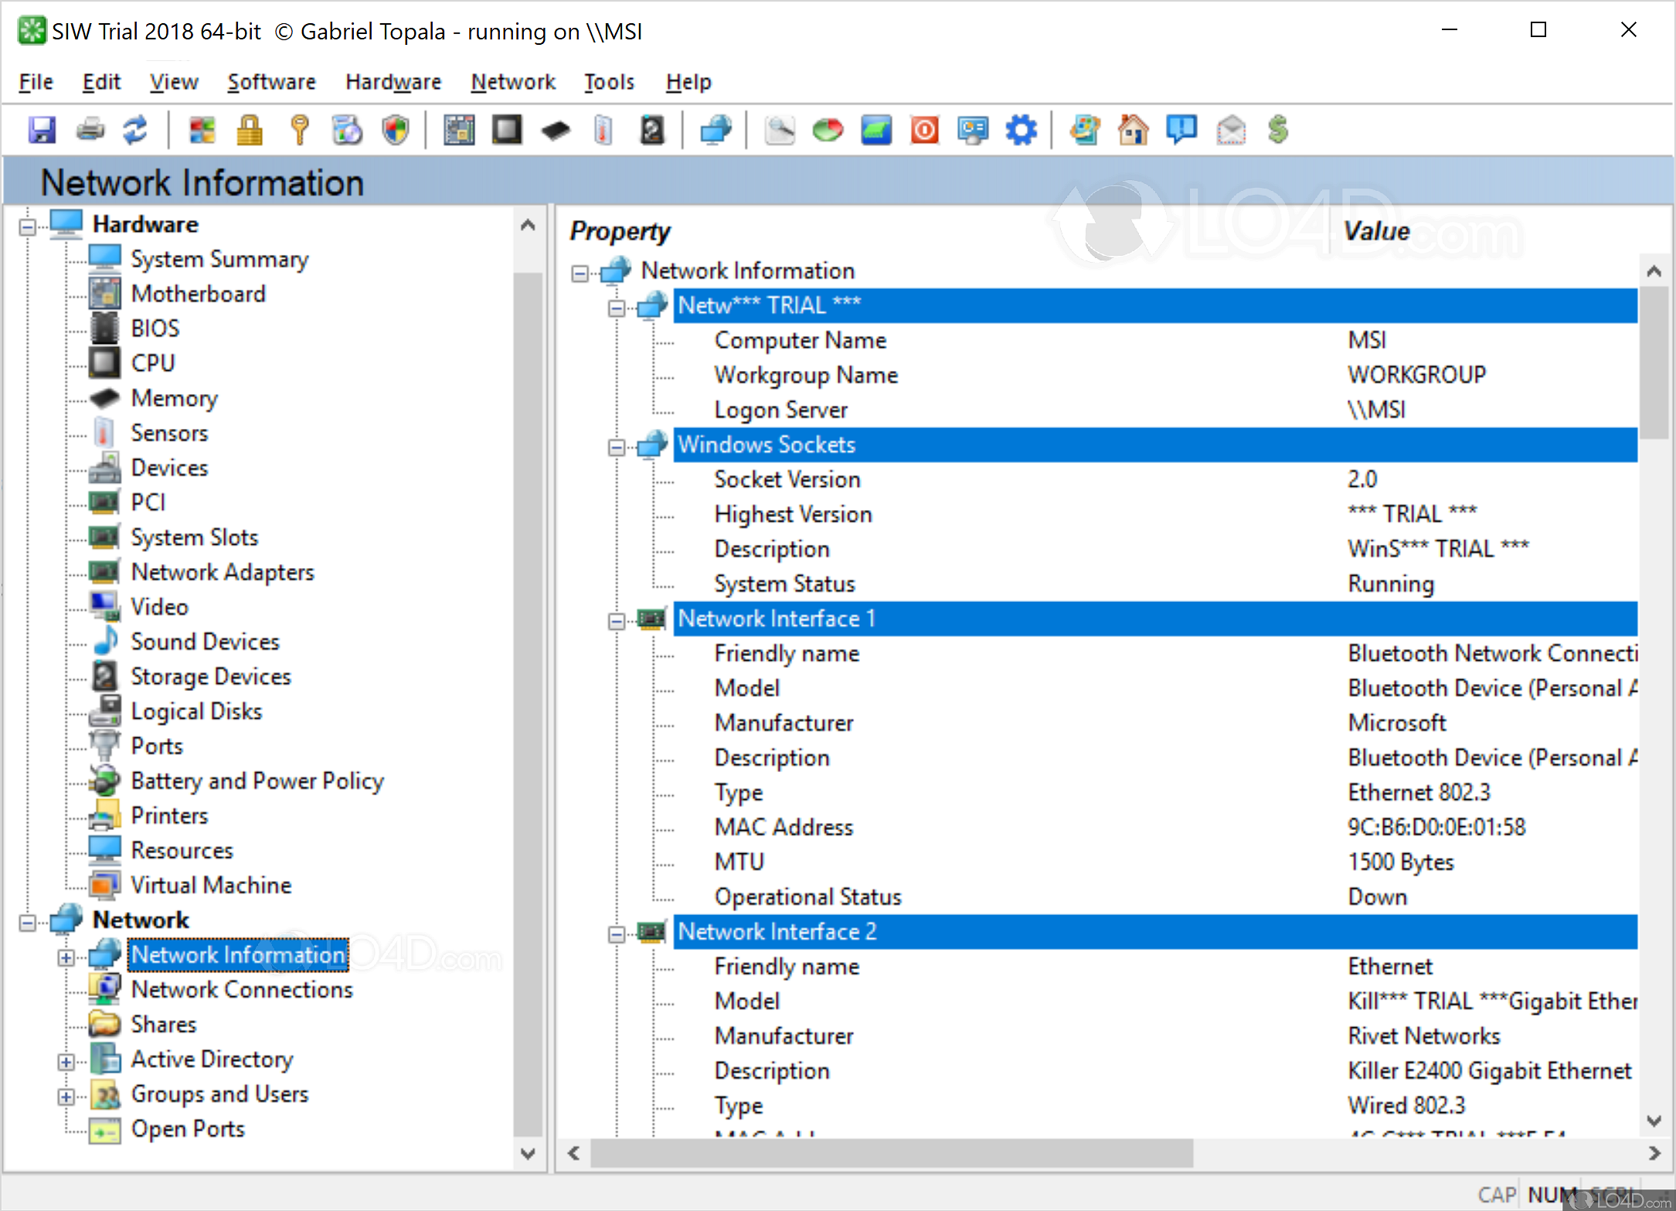Click the Save floppy disk toolbar icon
This screenshot has height=1211, width=1676.
(42, 130)
